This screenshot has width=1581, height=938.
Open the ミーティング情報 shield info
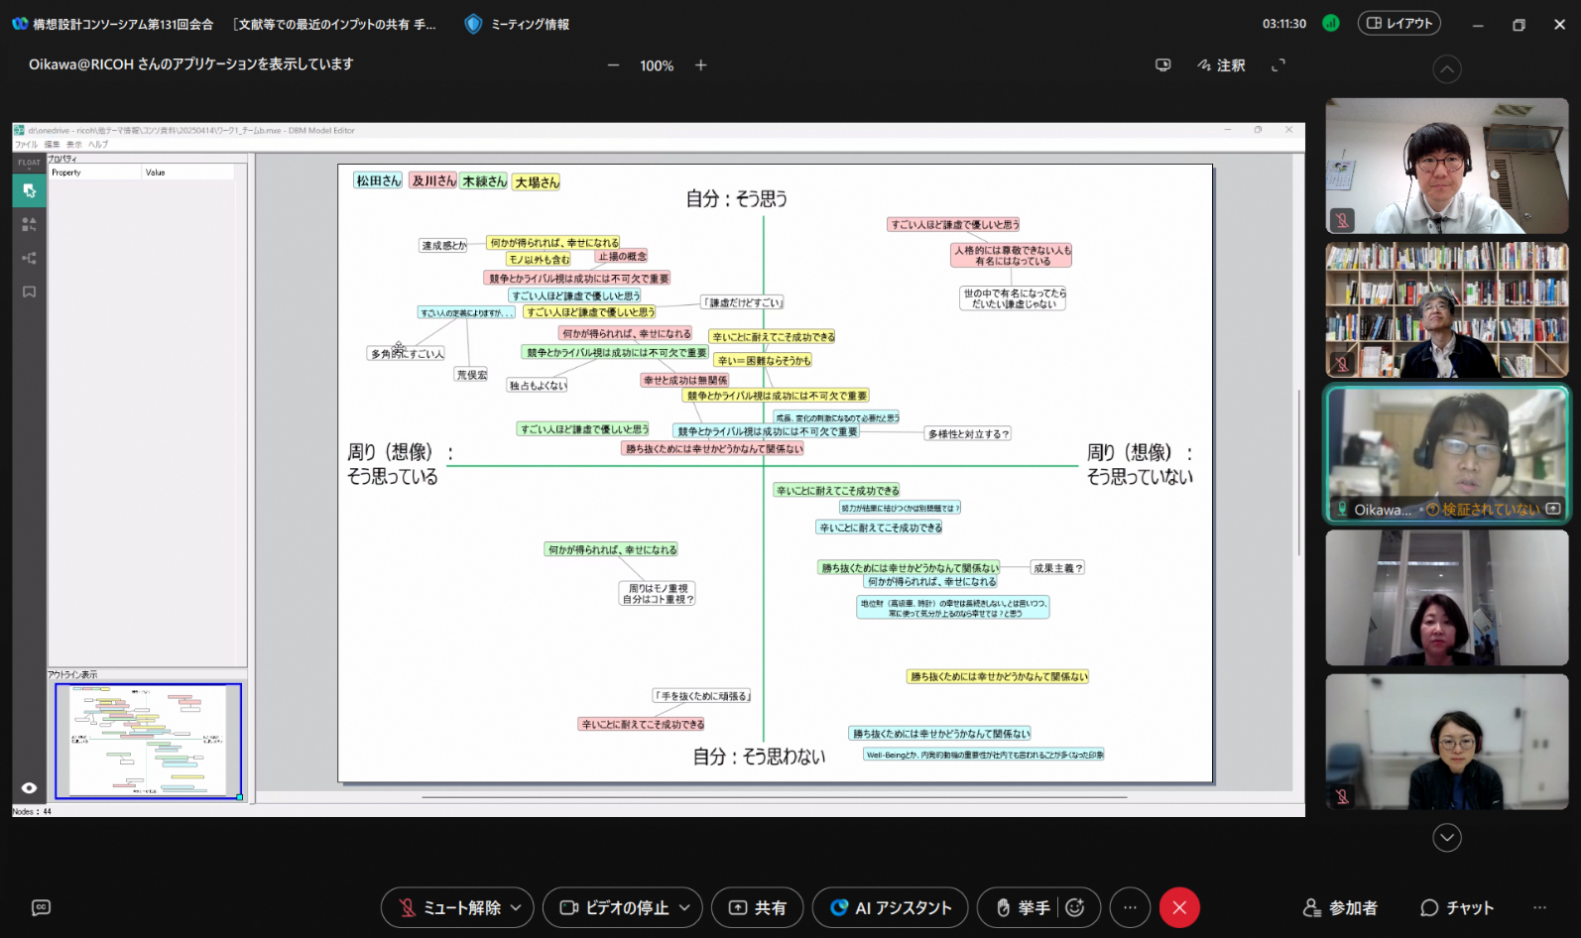point(517,24)
